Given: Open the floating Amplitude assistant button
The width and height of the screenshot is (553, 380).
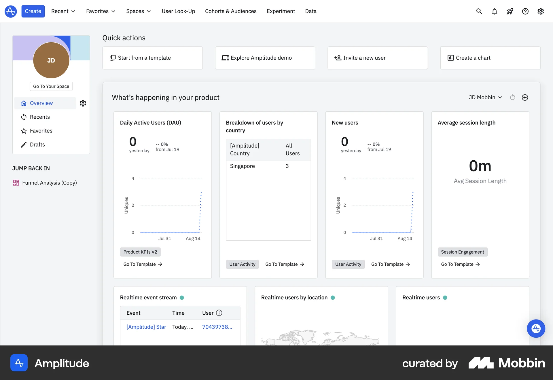Looking at the screenshot, I should coord(536,328).
